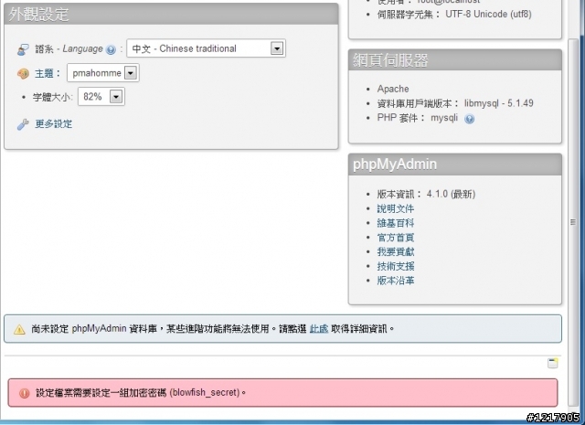Click the 此處 link in the warning notice

pos(319,329)
